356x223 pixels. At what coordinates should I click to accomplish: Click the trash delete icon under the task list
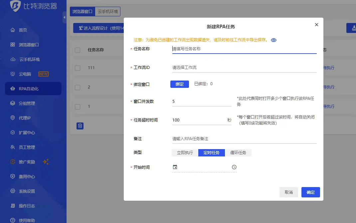point(80,126)
